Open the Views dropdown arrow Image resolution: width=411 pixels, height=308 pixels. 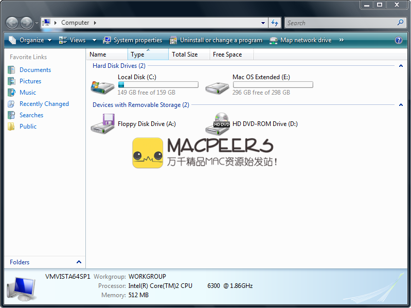pos(94,40)
